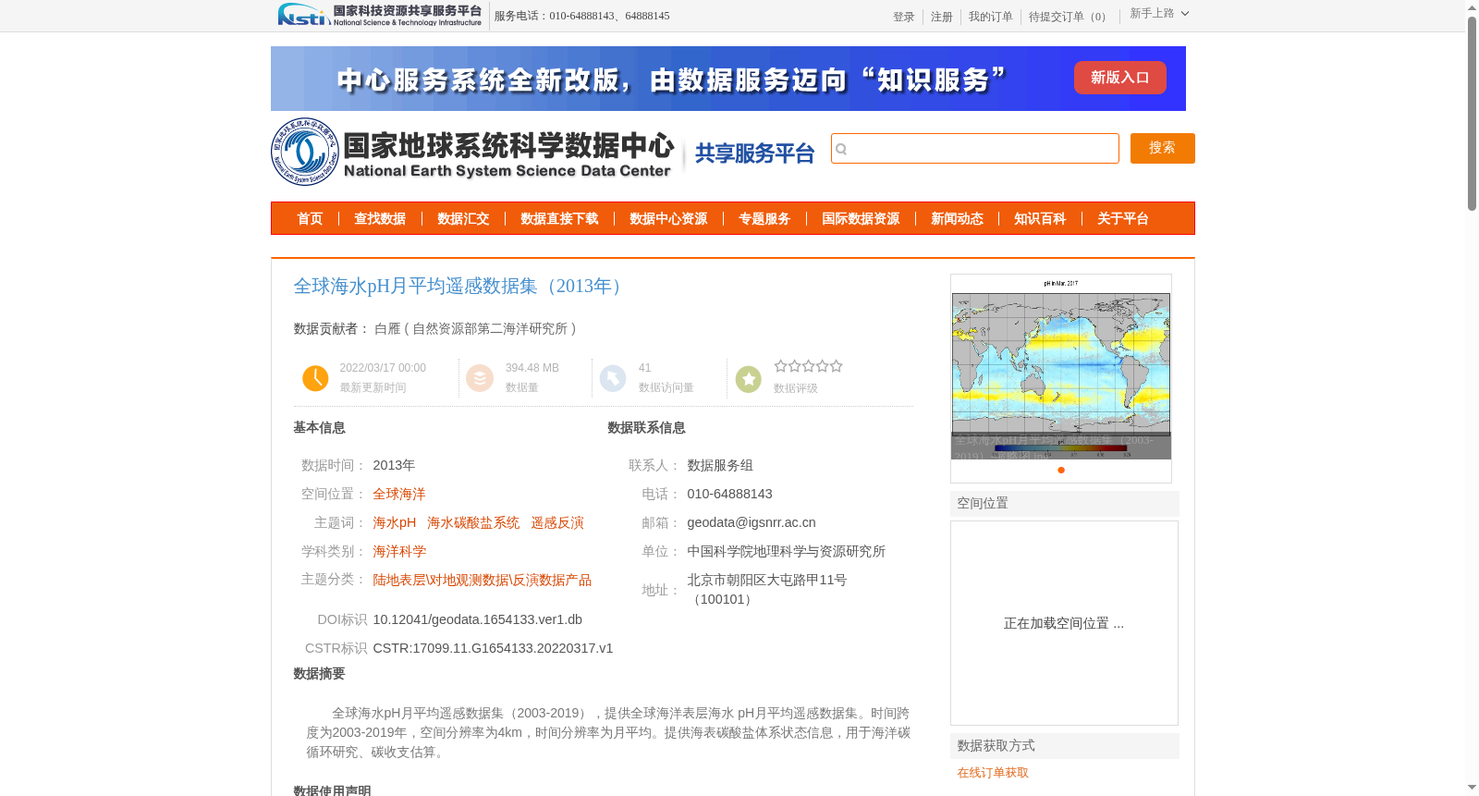This screenshot has height=796, width=1479.
Task: Click the 海洋科学 discipline link
Action: [399, 552]
